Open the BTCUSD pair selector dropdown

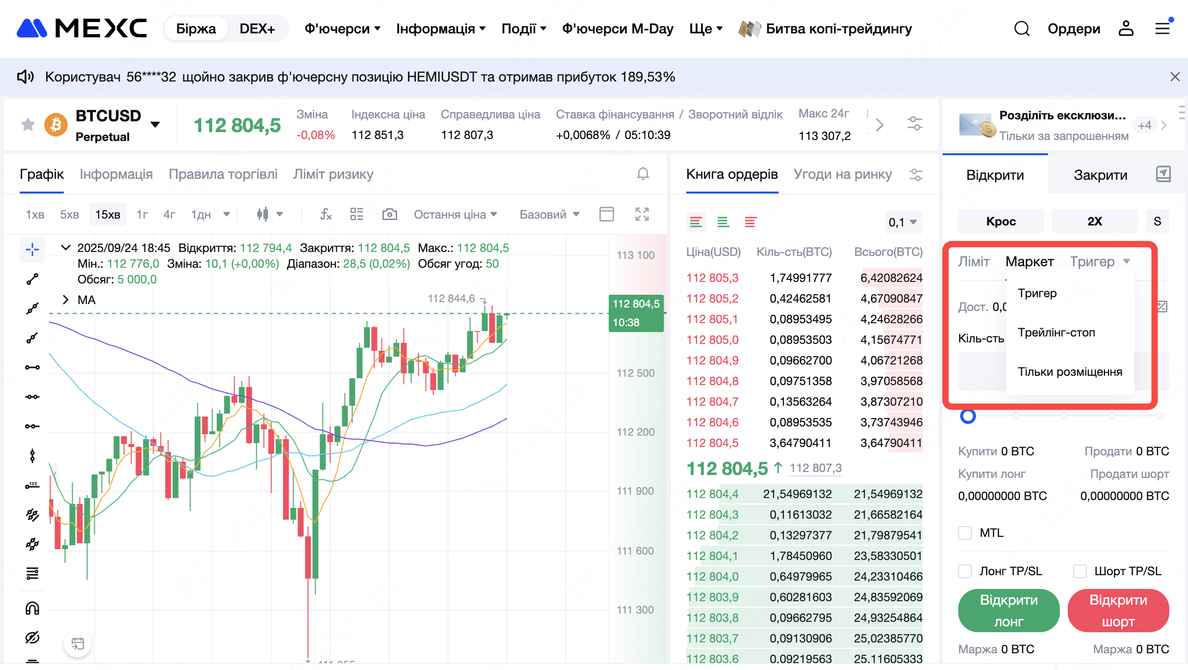(x=155, y=124)
